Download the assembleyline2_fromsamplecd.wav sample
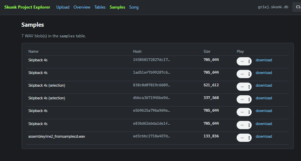The image size is (301, 161). coord(264,136)
